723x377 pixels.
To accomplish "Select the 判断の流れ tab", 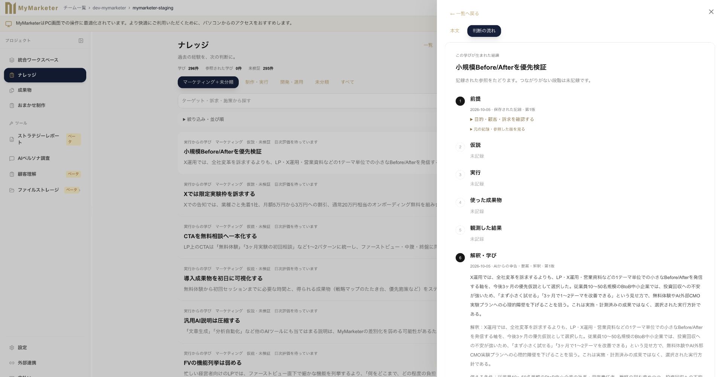I will tap(484, 31).
